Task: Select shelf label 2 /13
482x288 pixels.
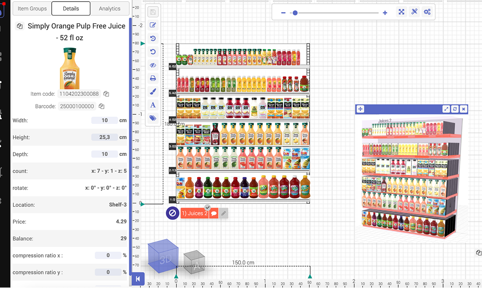Action: coord(172,170)
